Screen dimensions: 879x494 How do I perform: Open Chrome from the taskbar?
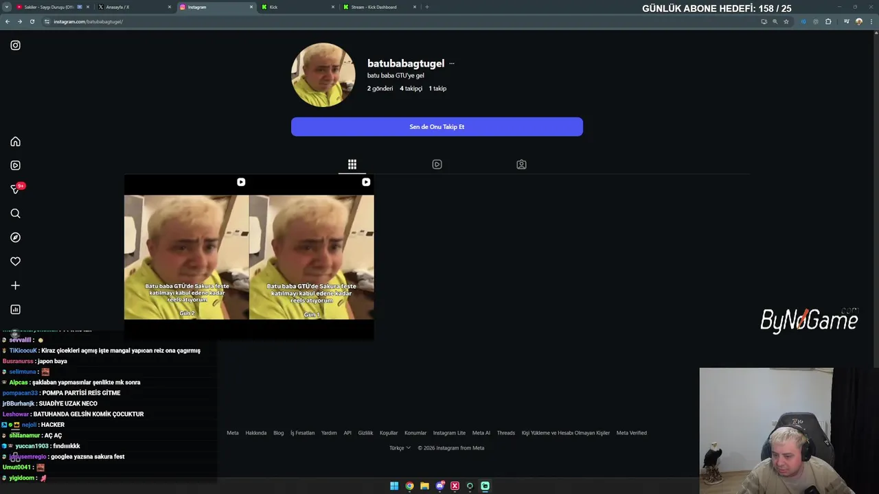pos(409,486)
